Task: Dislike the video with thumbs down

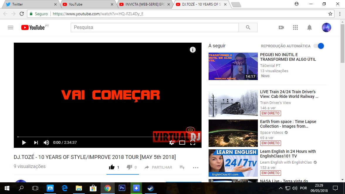Action: coord(129,167)
